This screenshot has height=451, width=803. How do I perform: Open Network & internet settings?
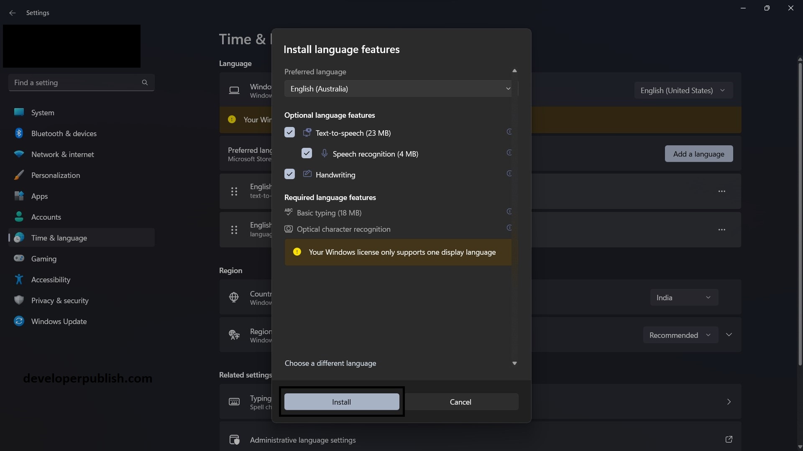point(63,154)
